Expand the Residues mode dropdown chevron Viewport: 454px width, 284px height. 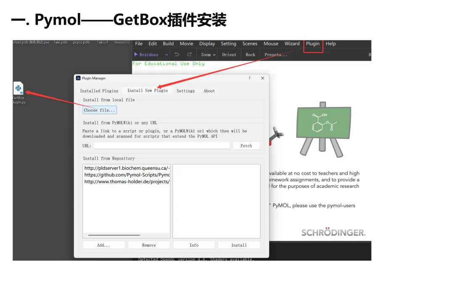(166, 55)
